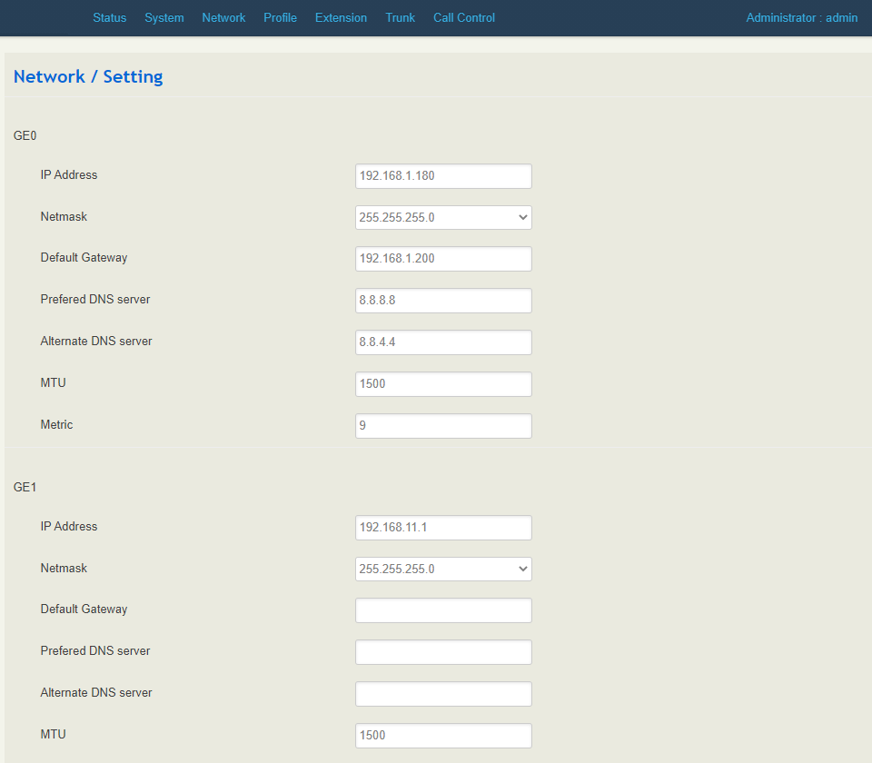Click the empty GE1 Default Gateway field

(x=443, y=610)
